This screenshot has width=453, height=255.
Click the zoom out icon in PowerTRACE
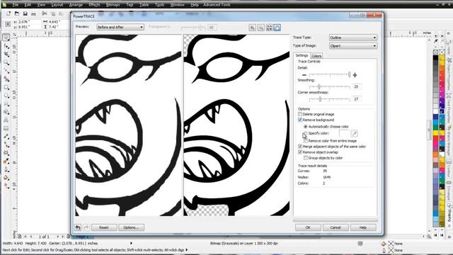point(260,28)
